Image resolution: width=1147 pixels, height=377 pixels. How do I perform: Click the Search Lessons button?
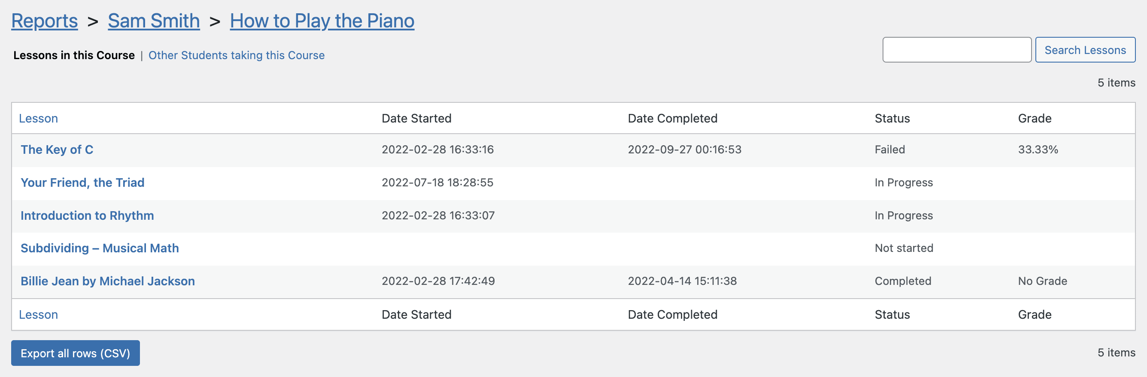(x=1085, y=50)
